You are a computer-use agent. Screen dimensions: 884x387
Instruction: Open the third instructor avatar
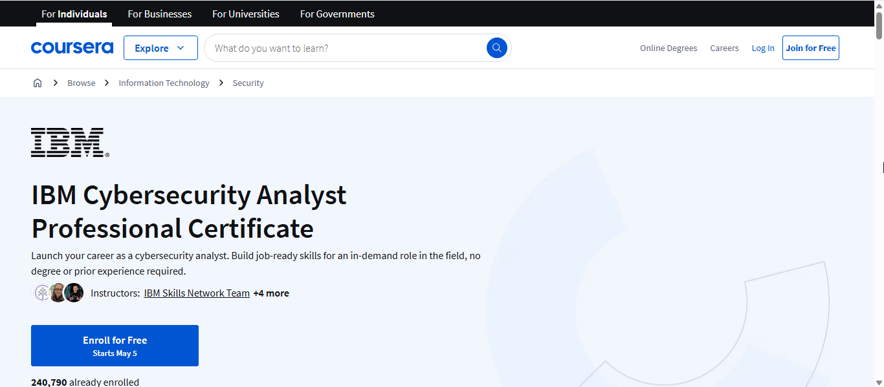74,293
